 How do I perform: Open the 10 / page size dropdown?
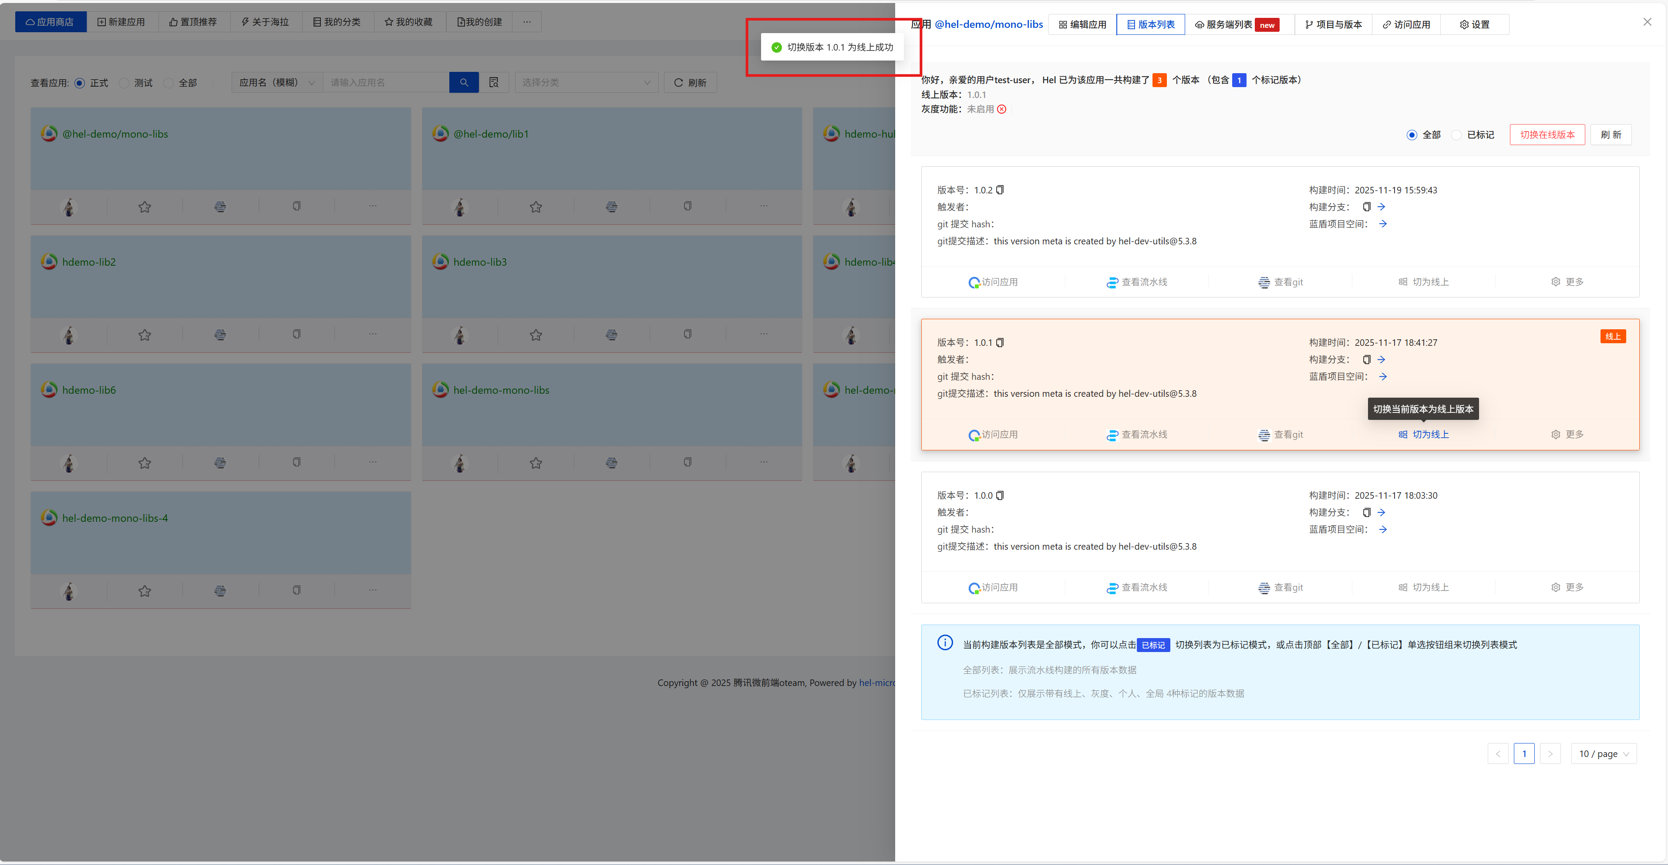click(x=1603, y=753)
